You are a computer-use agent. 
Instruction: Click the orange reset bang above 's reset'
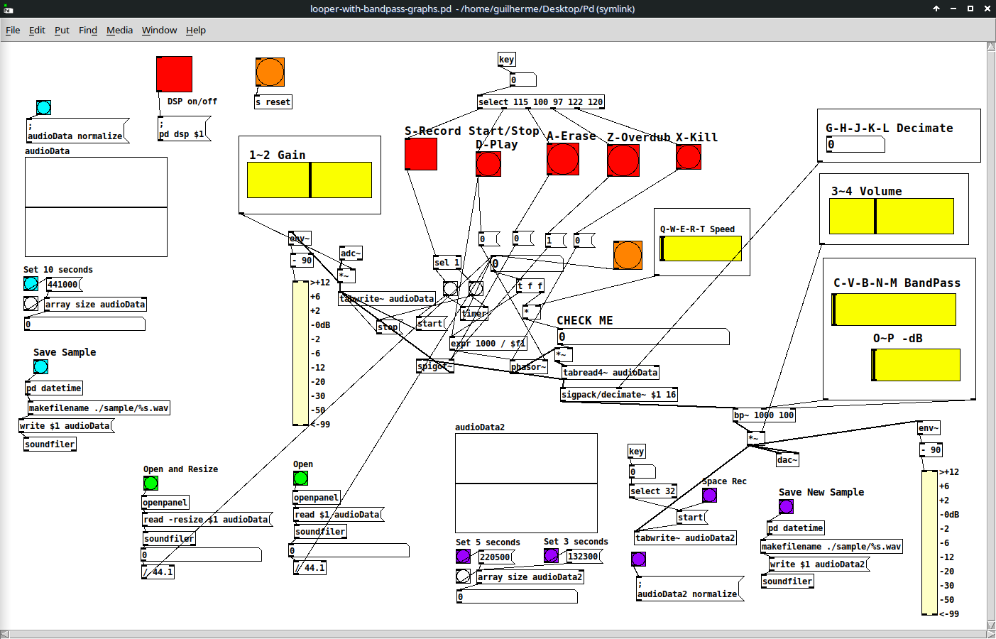270,72
